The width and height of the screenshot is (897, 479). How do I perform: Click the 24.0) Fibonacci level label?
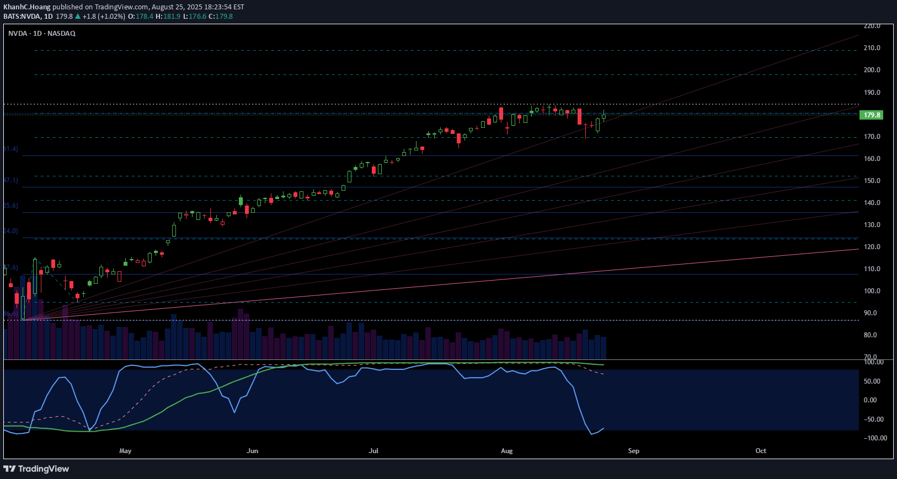[x=11, y=231]
